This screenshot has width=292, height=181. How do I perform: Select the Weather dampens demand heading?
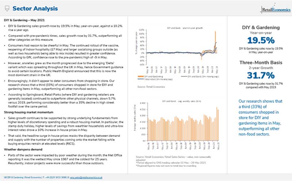coord(22,150)
